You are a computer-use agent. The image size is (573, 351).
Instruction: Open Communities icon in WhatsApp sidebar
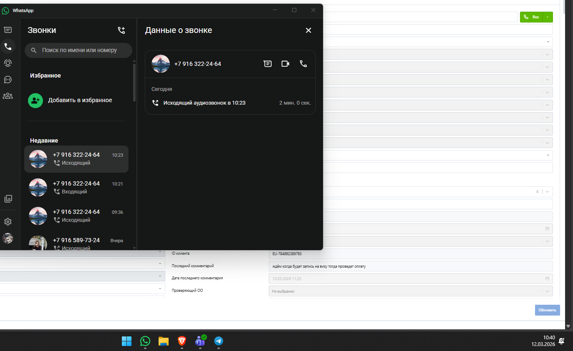[8, 96]
